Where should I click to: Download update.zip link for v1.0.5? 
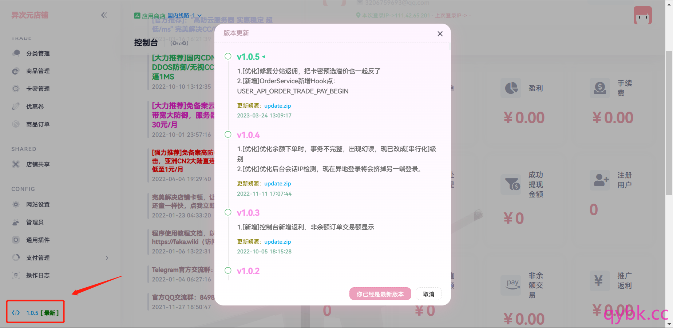277,106
